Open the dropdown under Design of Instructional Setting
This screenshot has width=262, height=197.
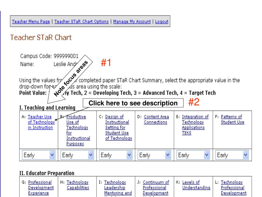116,155
